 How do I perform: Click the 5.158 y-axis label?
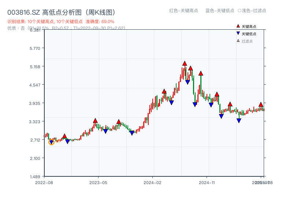(x=35, y=67)
